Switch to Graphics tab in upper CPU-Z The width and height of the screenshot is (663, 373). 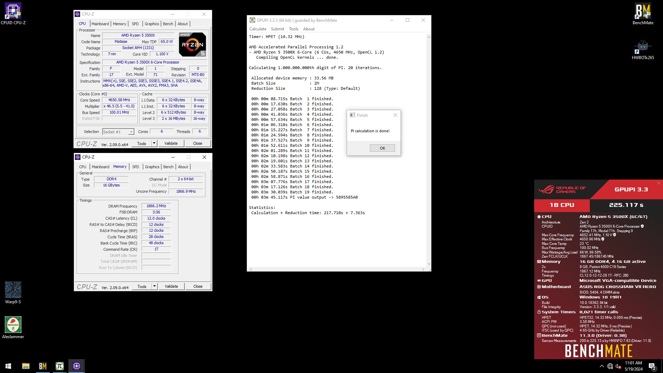pos(152,24)
